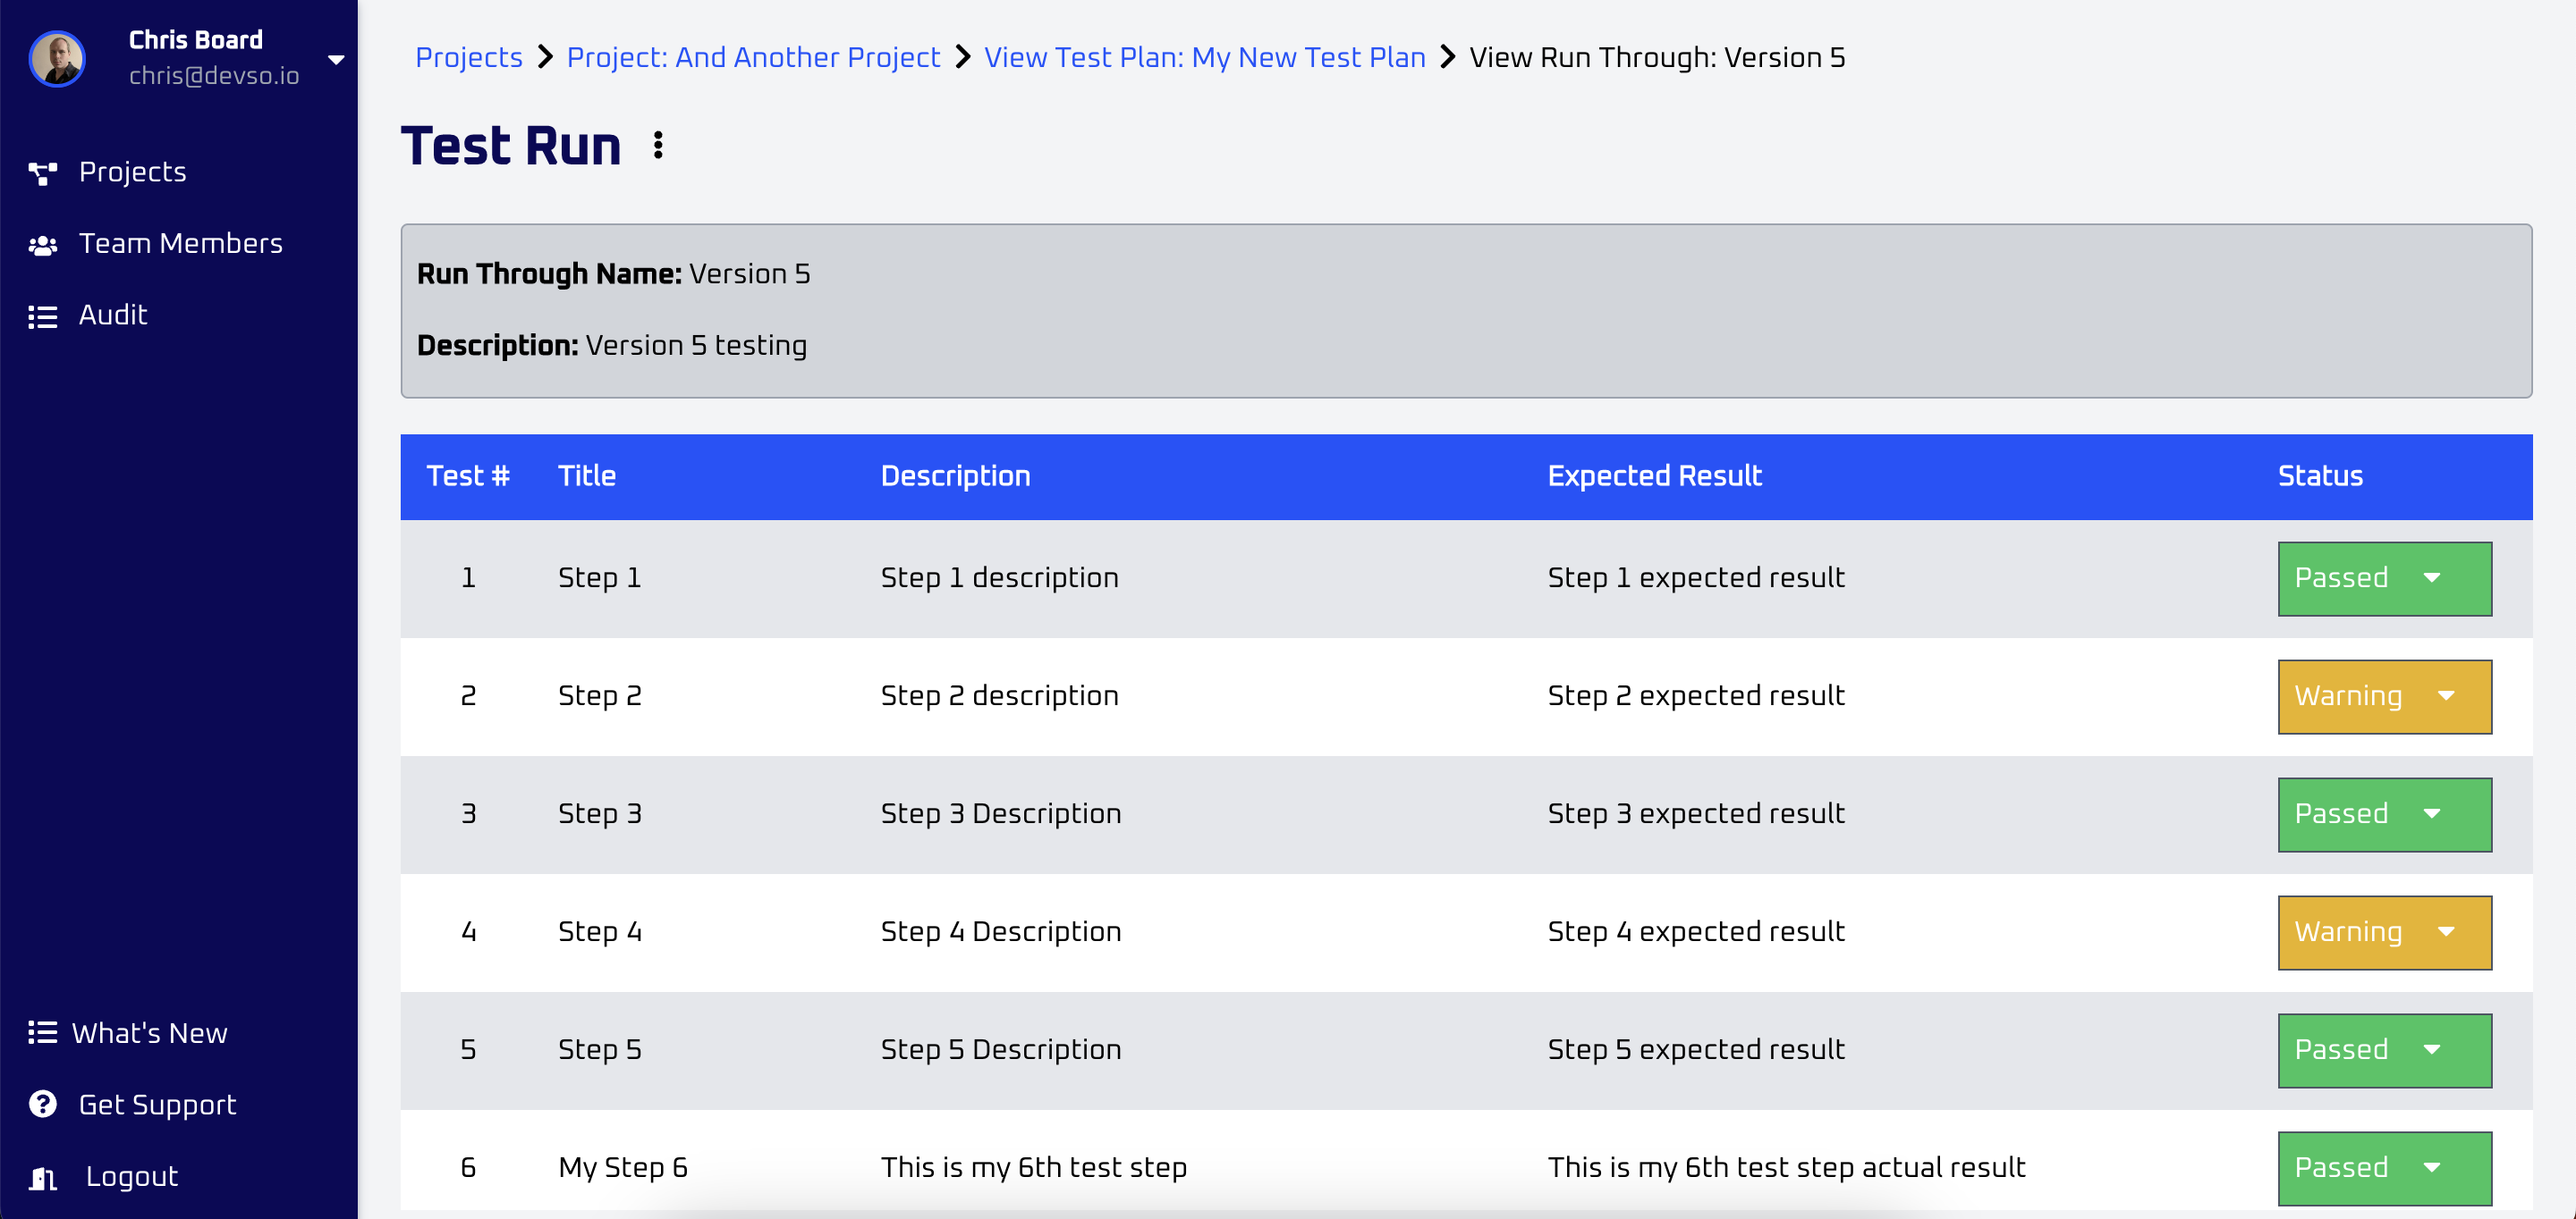
Task: Open Step 2 Warning status dropdown
Action: (2383, 696)
